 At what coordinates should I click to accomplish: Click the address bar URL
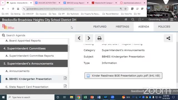[x=50, y=9]
